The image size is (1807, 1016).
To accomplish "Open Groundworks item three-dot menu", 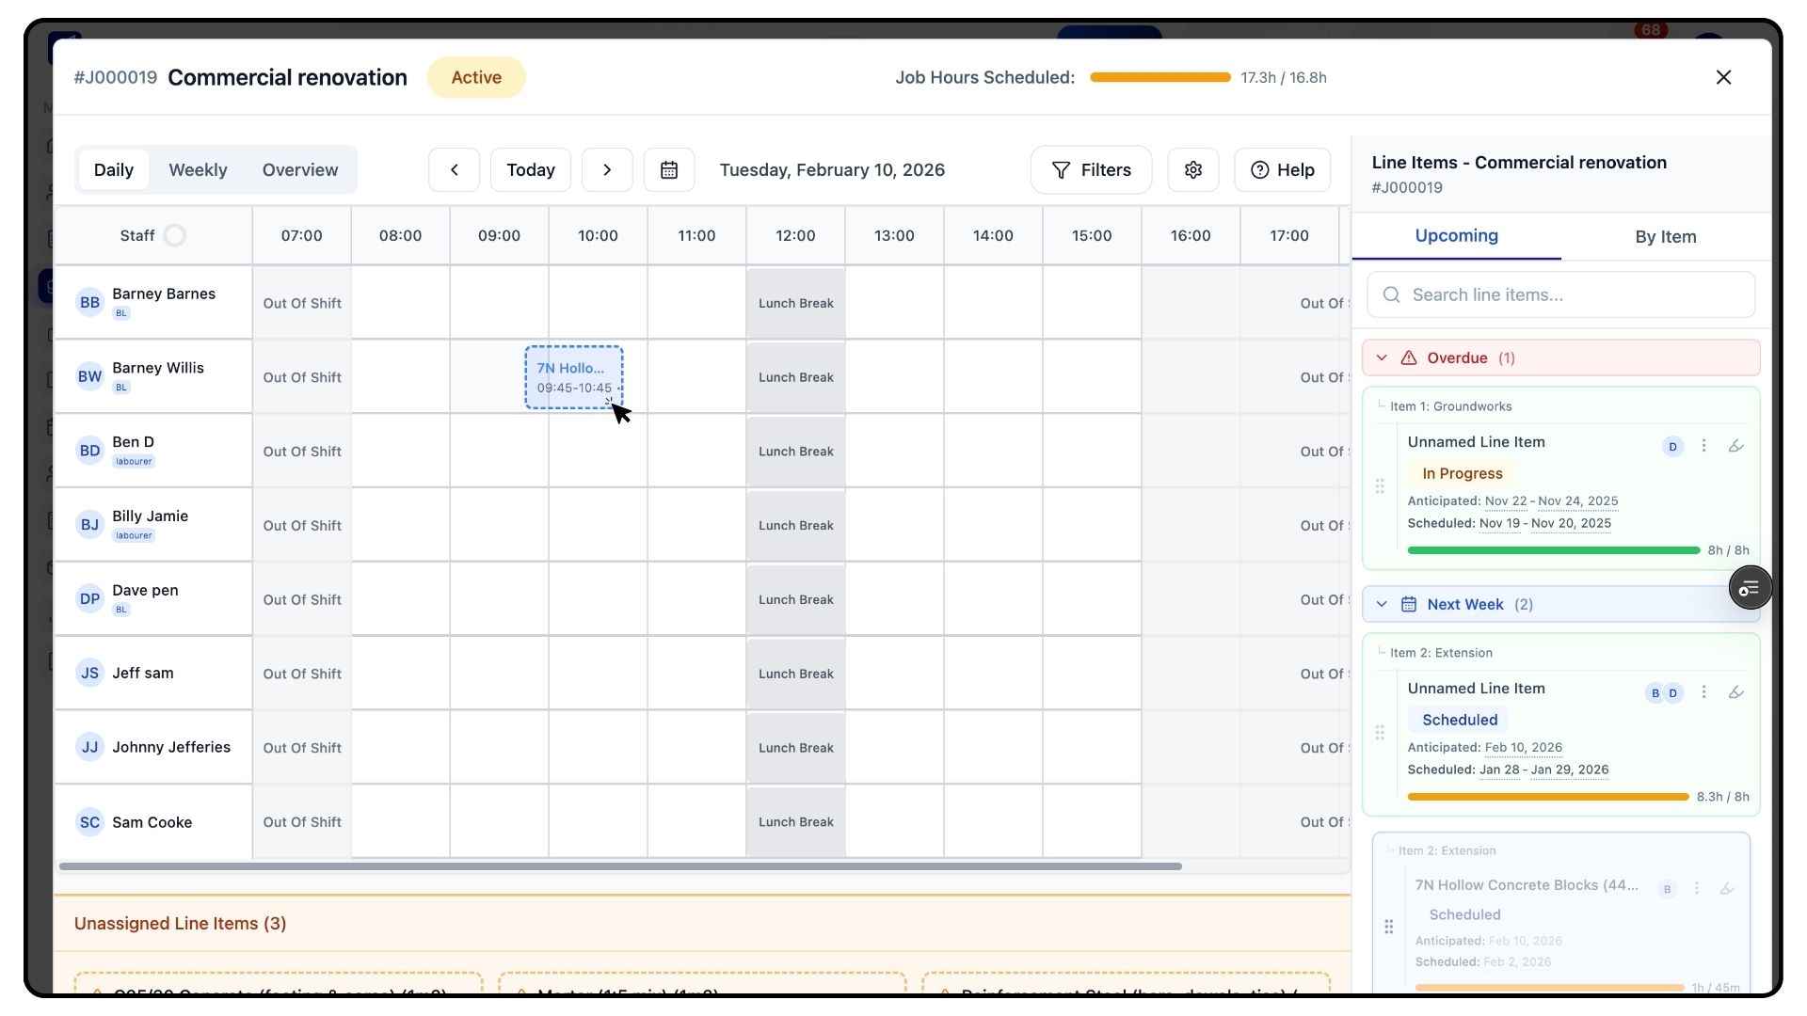I will coord(1703,446).
